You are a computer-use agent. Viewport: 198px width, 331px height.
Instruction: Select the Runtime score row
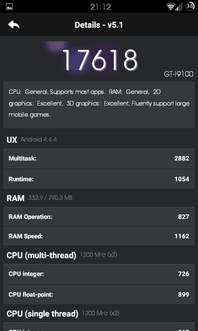pos(99,179)
